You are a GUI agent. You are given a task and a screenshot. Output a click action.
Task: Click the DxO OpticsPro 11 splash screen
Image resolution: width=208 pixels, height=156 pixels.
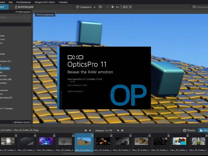tap(104, 78)
